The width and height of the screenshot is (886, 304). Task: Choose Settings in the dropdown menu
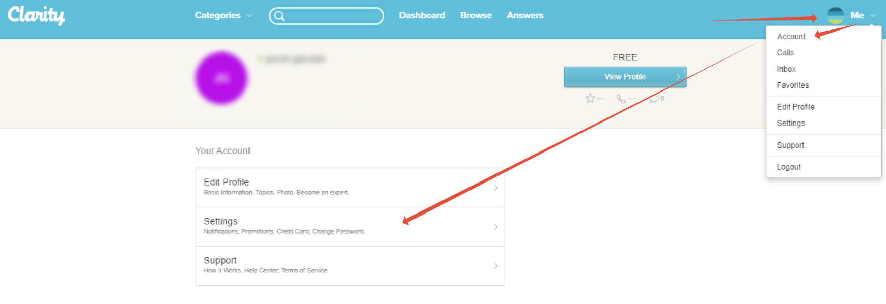click(x=791, y=123)
